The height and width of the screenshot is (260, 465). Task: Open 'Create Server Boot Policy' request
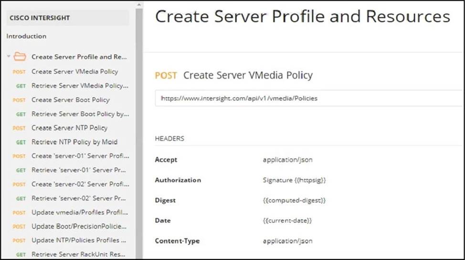click(71, 100)
